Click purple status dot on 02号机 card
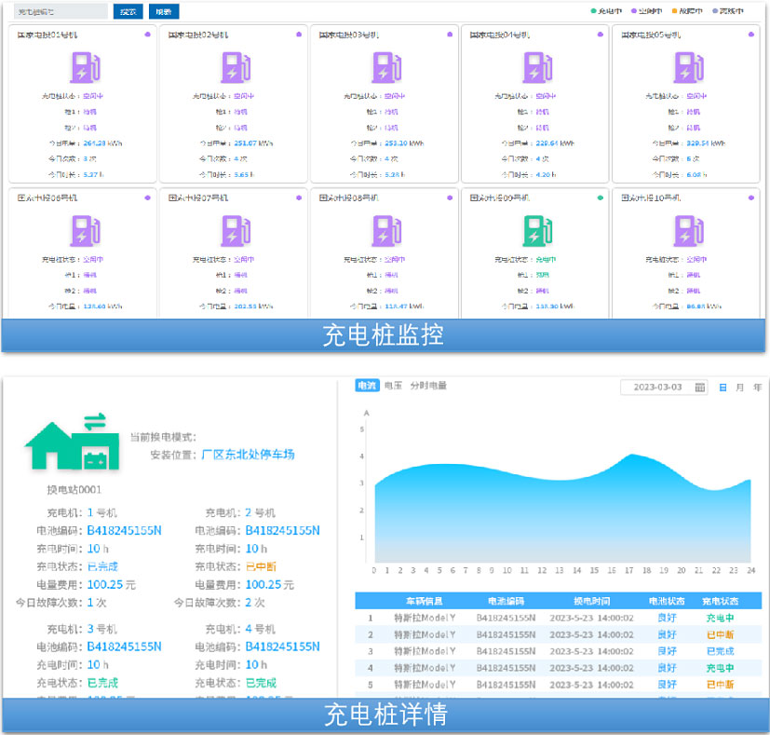 coord(298,34)
